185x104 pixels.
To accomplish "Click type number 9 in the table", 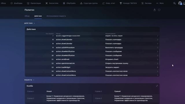I will pos(53,48).
